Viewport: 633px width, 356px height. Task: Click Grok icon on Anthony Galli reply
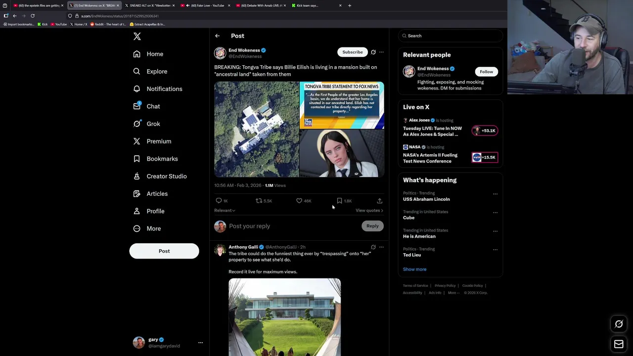tap(373, 247)
